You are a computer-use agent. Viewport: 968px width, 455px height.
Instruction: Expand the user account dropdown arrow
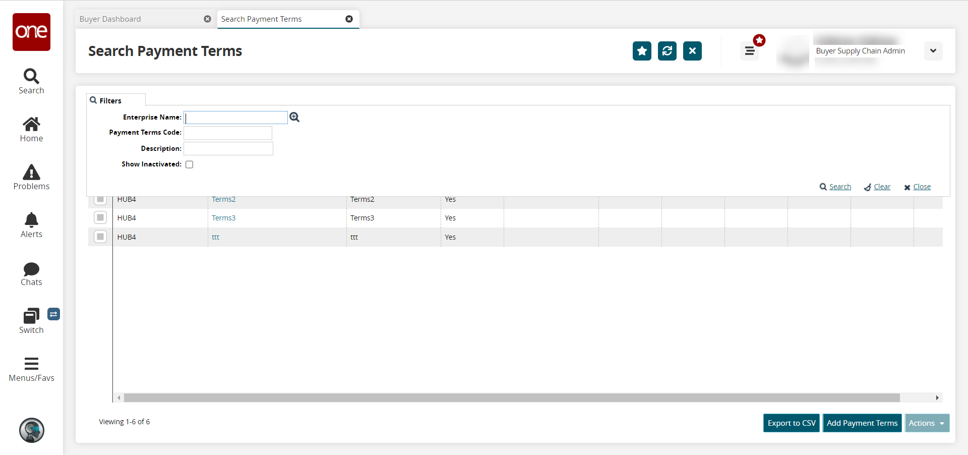coord(933,51)
